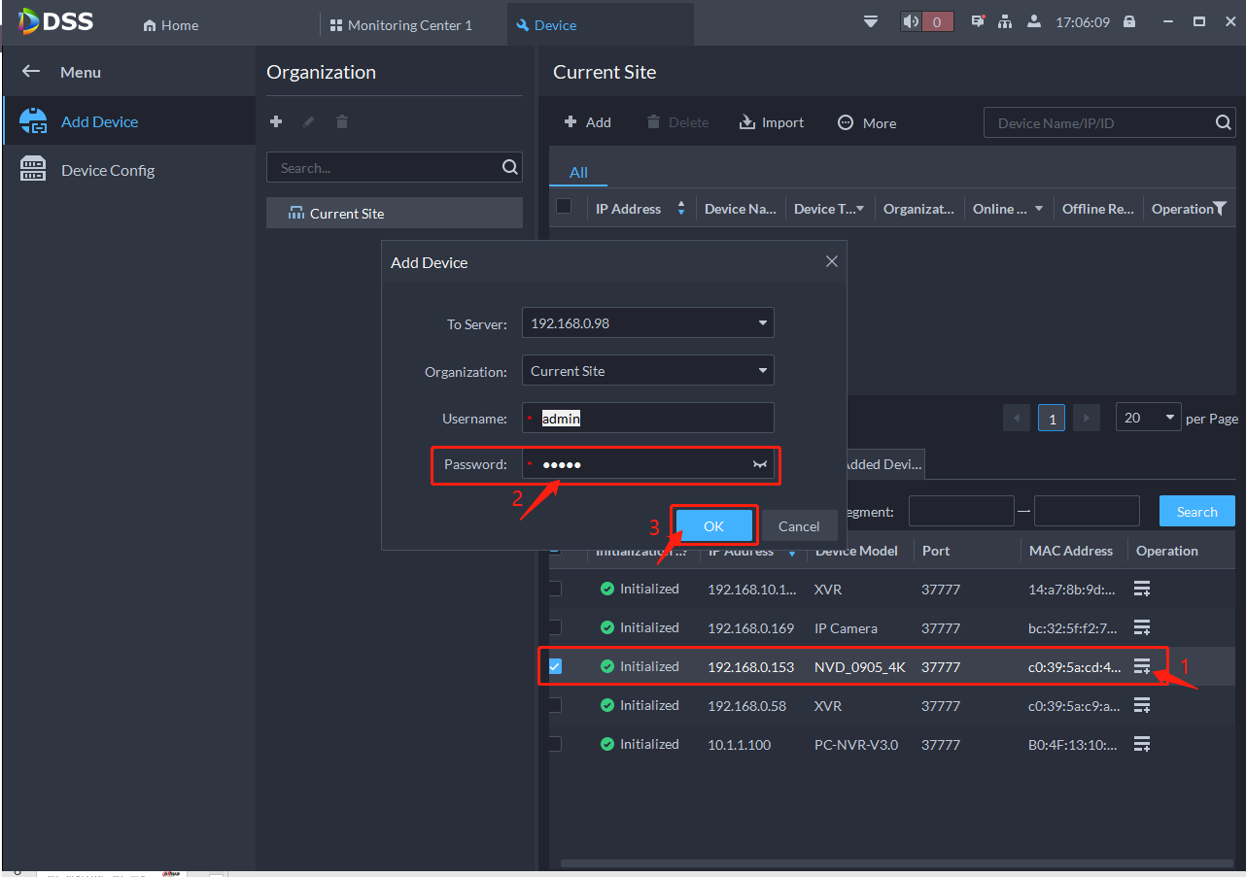The width and height of the screenshot is (1246, 877).
Task: Open the To Server 192.168.0.98 dropdown
Action: pyautogui.click(x=647, y=323)
